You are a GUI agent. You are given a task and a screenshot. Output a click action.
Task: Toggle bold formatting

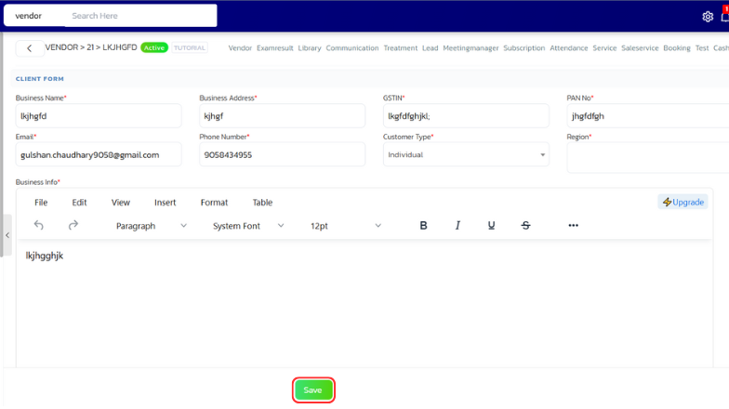tap(424, 225)
